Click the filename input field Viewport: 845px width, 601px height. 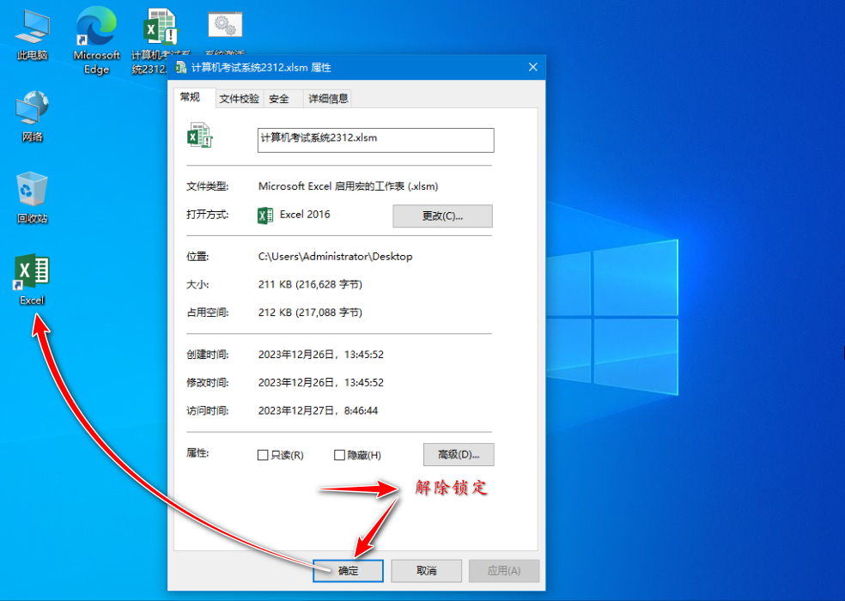coord(375,140)
